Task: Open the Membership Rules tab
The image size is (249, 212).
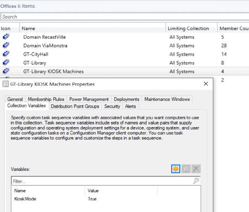Action: [x=46, y=99]
